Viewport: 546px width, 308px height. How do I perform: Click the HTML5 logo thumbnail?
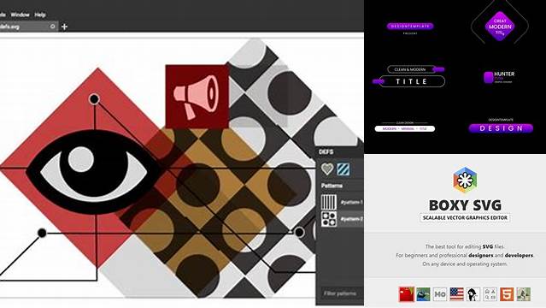pyautogui.click(x=507, y=294)
